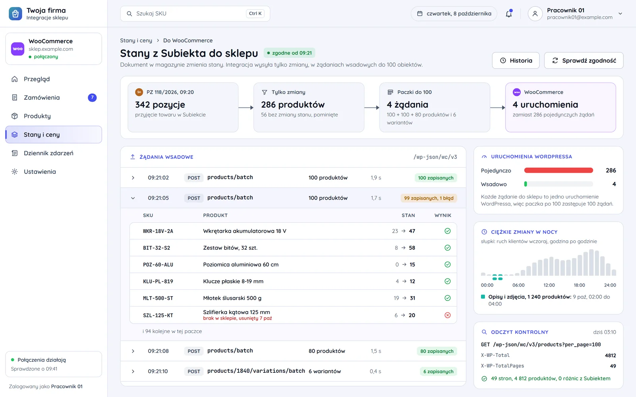Open Dziennik zdarzeń in the sidebar
The image size is (636, 397).
point(54,153)
